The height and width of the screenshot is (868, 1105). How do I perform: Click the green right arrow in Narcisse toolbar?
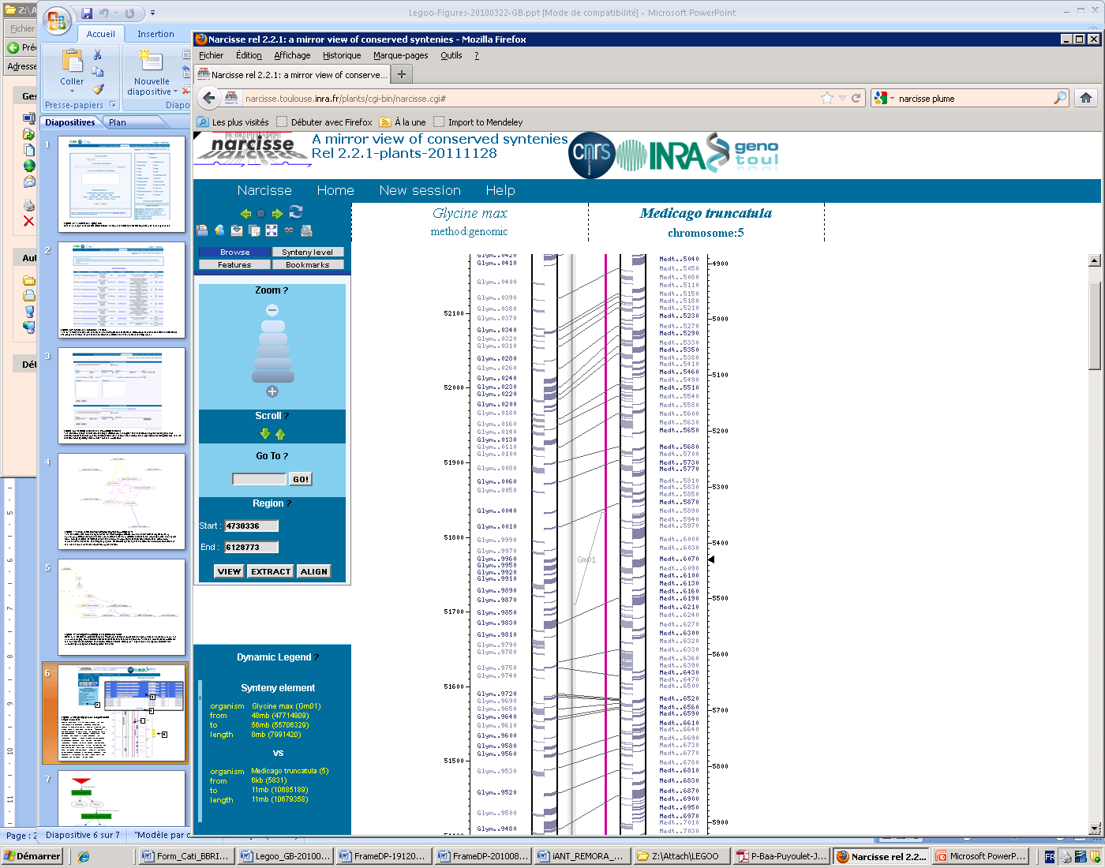point(277,213)
